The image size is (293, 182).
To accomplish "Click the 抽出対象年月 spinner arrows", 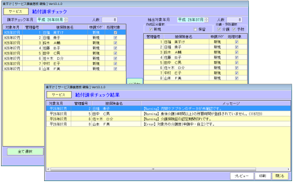I will [206, 20].
